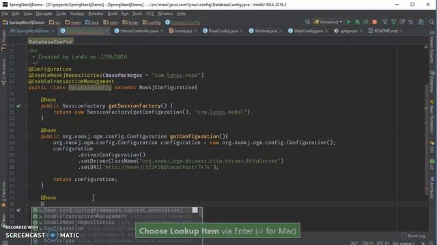Click the lynas folder breadcrumb

tap(130, 22)
